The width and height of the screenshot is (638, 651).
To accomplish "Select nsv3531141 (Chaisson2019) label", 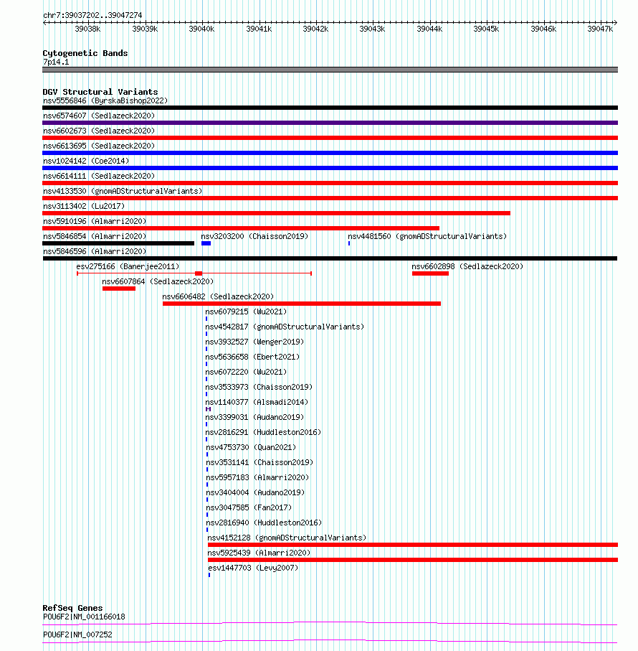I will click(x=260, y=462).
